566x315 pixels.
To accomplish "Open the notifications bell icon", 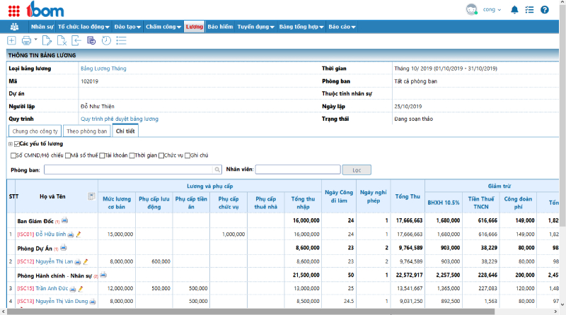I will pos(514,10).
